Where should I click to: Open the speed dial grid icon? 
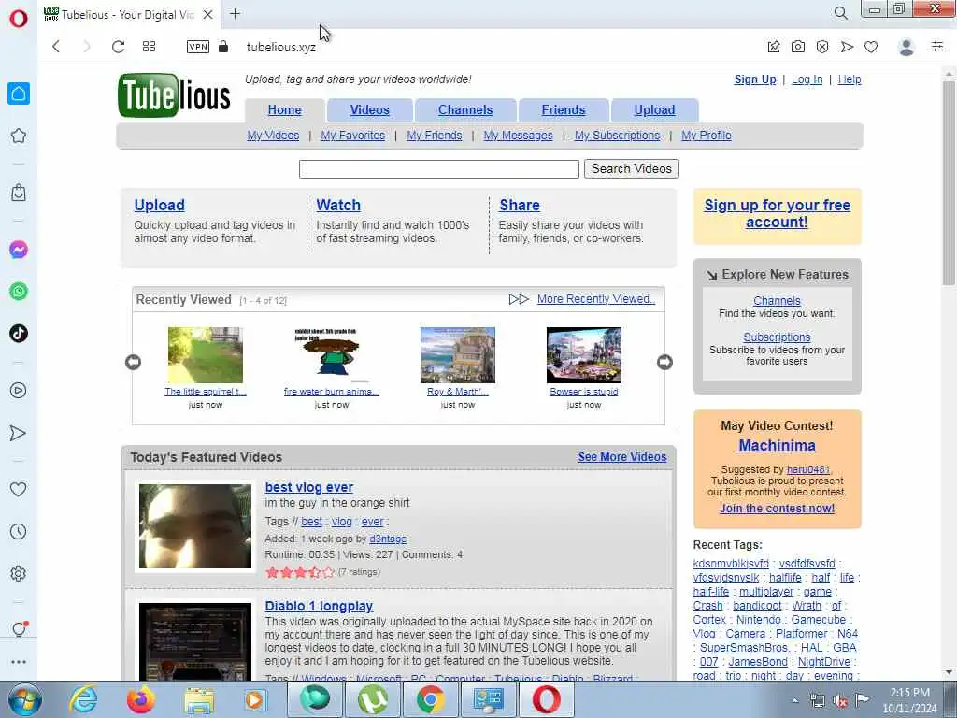tap(149, 47)
